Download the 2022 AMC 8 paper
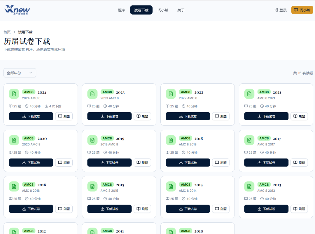Image resolution: width=315 pixels, height=234 pixels. [188, 116]
